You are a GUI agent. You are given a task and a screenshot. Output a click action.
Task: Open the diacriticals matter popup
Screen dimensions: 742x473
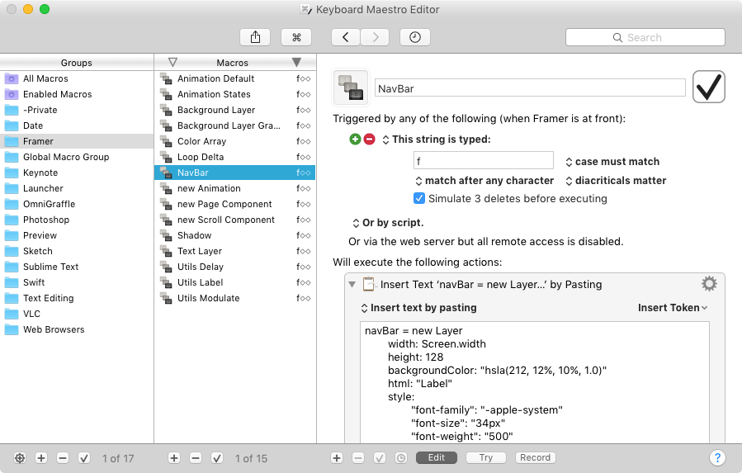click(616, 181)
